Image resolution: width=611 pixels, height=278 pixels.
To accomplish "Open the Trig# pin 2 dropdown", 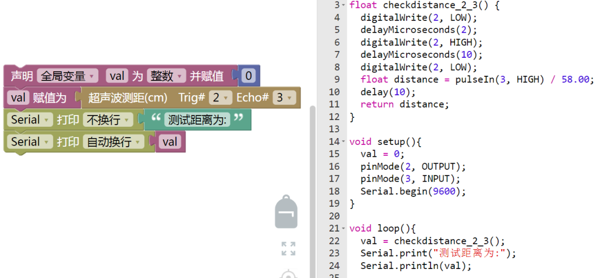I will pos(221,98).
